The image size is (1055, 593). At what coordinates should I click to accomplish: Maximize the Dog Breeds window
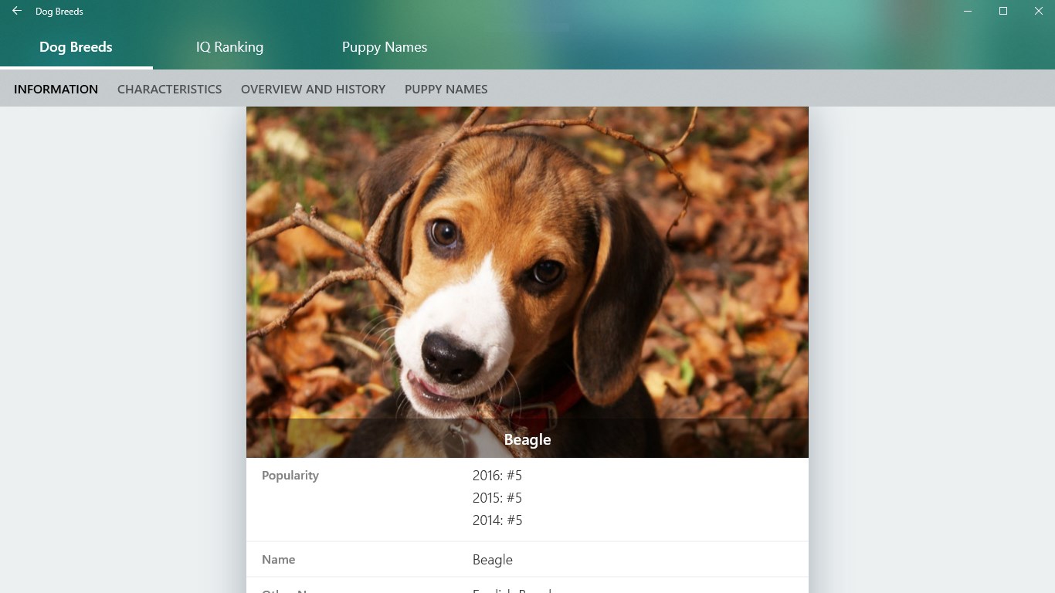1003,11
